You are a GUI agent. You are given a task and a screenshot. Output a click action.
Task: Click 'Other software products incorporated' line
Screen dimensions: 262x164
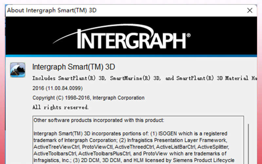99,120
